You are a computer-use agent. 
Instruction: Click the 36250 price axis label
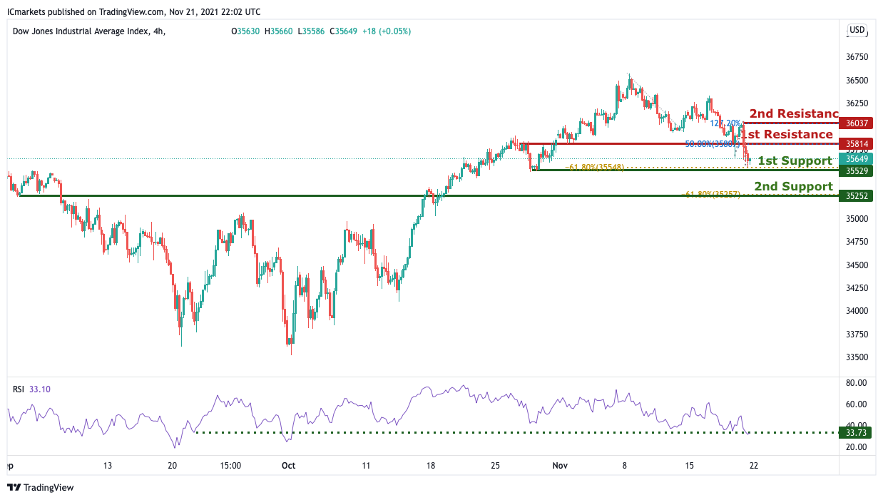(x=857, y=103)
